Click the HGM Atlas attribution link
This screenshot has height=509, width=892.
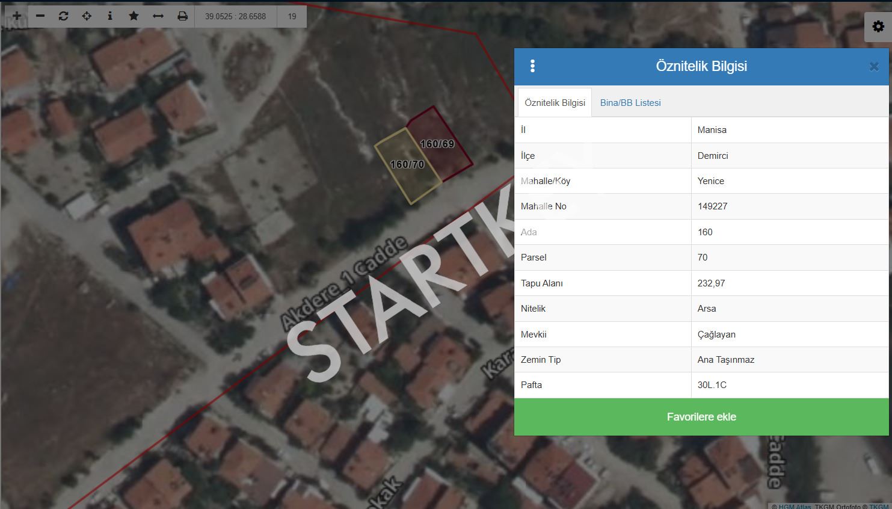[x=794, y=507]
